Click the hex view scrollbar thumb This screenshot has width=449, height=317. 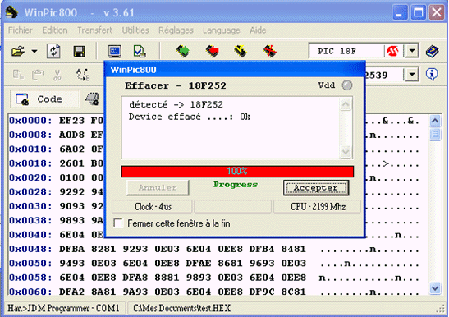tap(435, 135)
